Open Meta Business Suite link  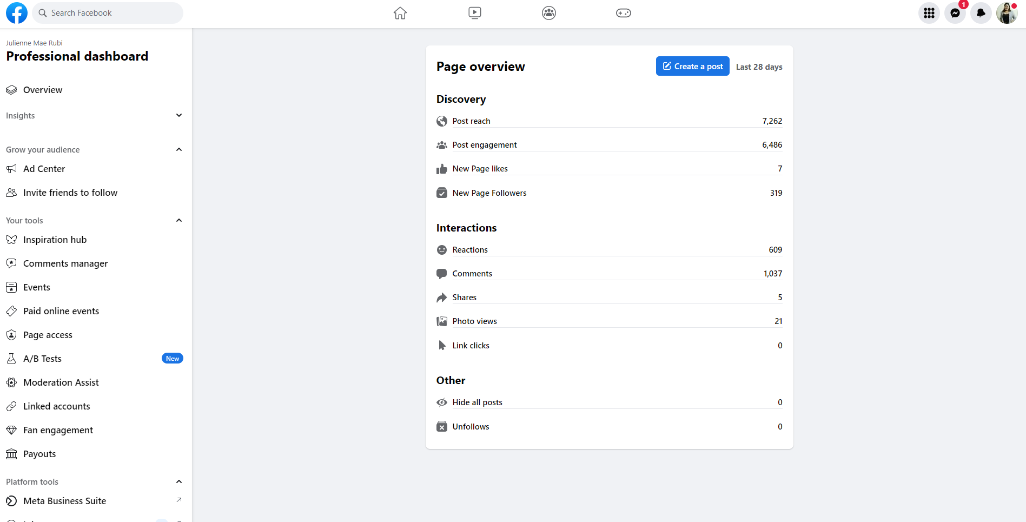[64, 501]
